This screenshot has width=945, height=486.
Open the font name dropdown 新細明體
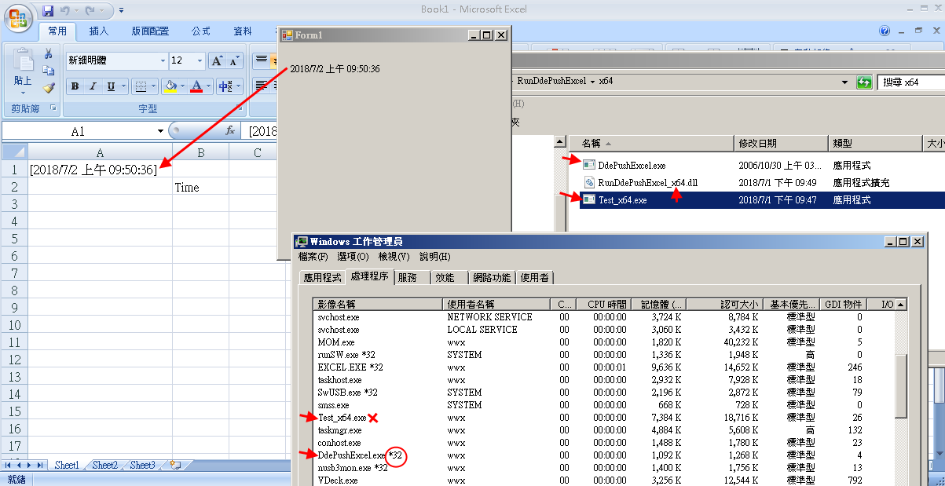[x=163, y=60]
